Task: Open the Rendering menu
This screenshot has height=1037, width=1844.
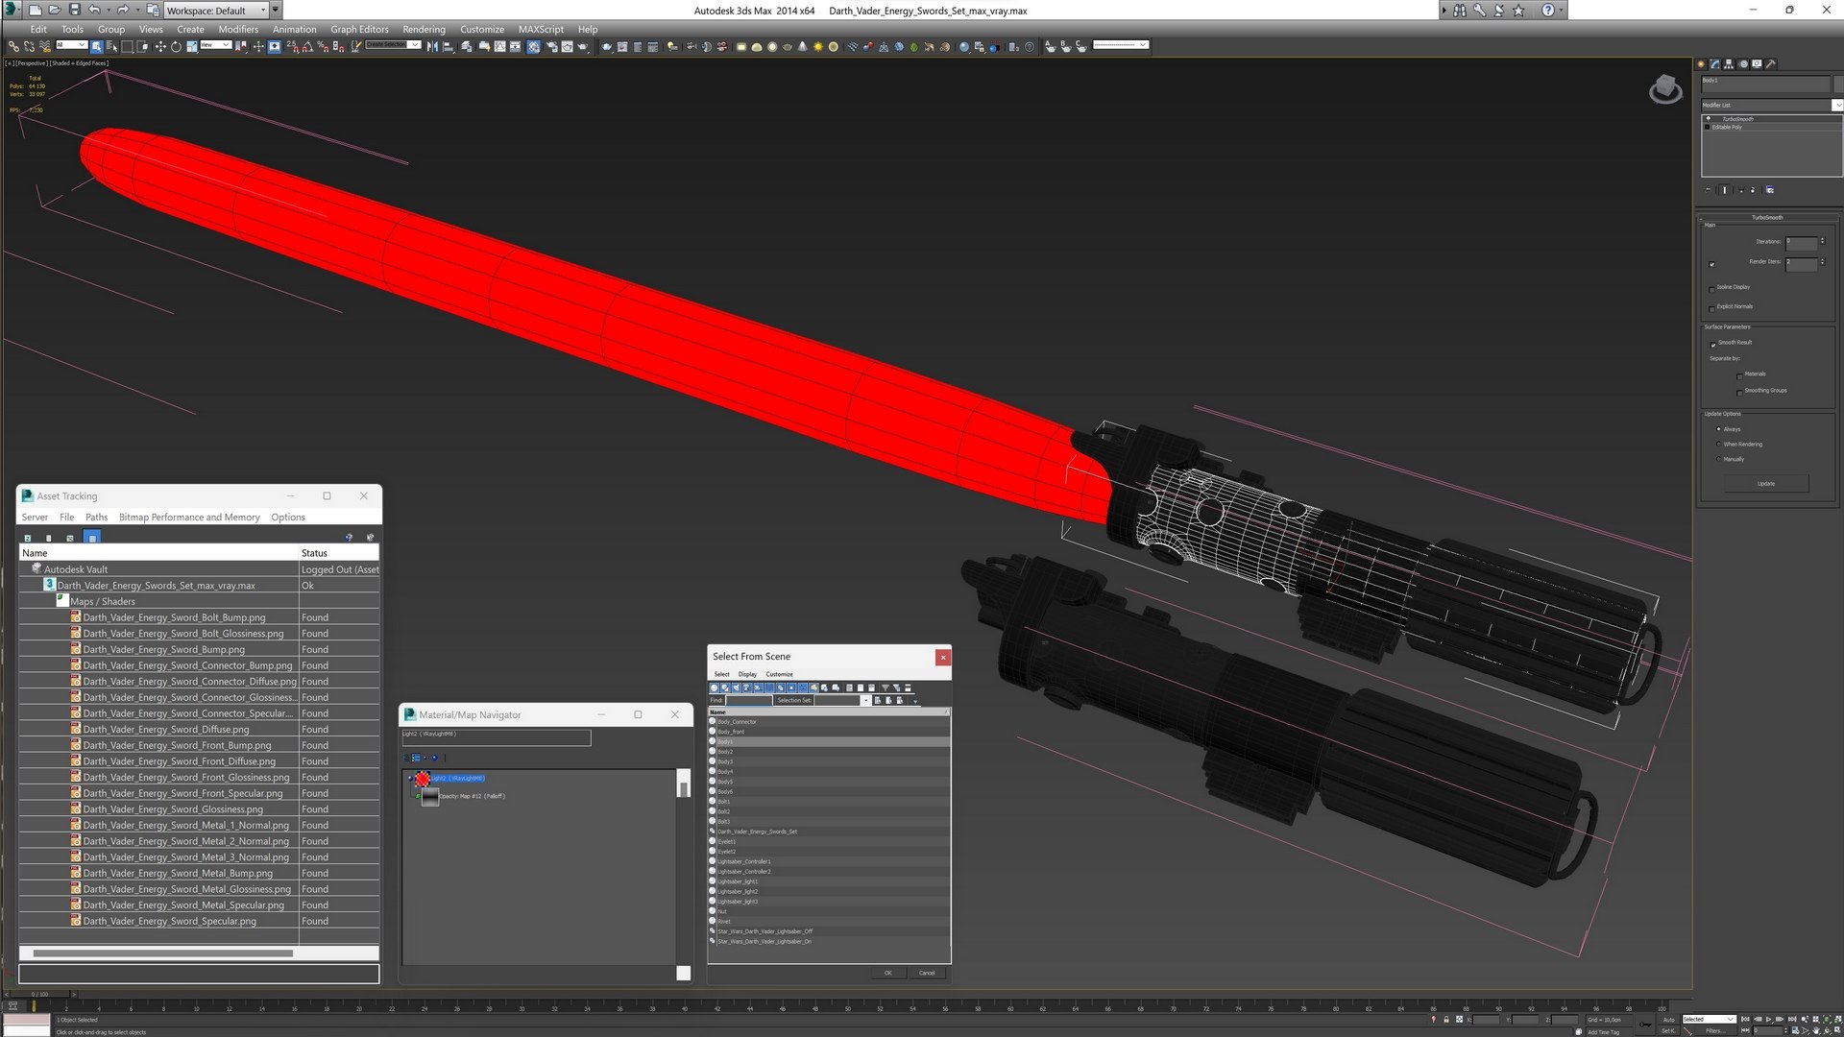Action: click(424, 29)
